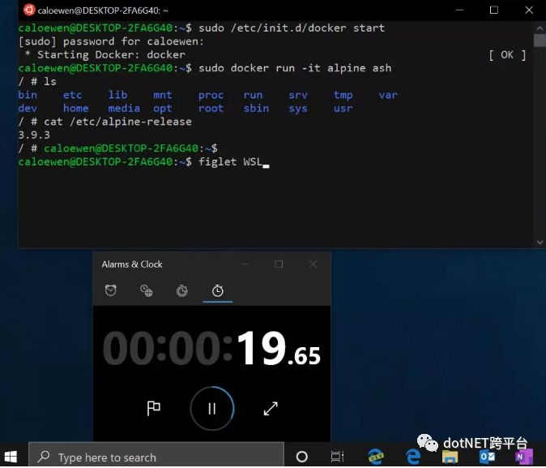Viewport: 546px width, 468px height.
Task: Click the 'sbin' directory listing
Action: 256,108
